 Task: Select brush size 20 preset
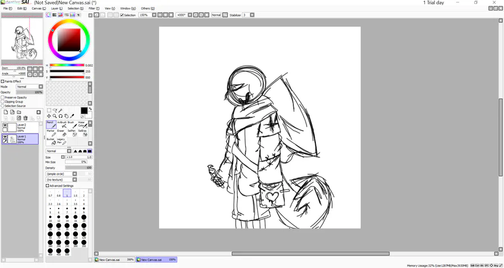click(83, 219)
